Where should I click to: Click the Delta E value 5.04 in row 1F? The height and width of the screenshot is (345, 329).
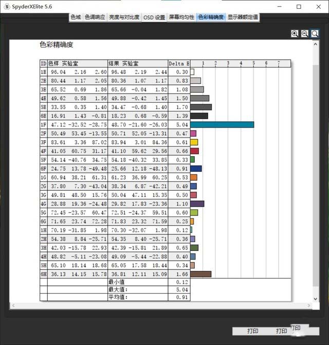(182, 125)
